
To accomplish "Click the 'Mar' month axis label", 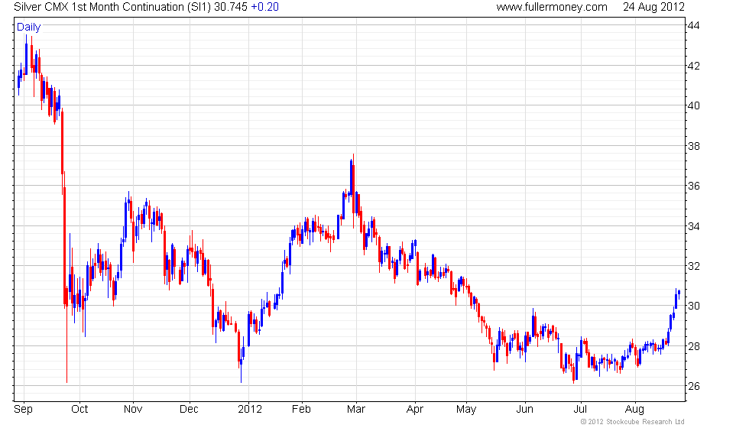I will (x=356, y=409).
